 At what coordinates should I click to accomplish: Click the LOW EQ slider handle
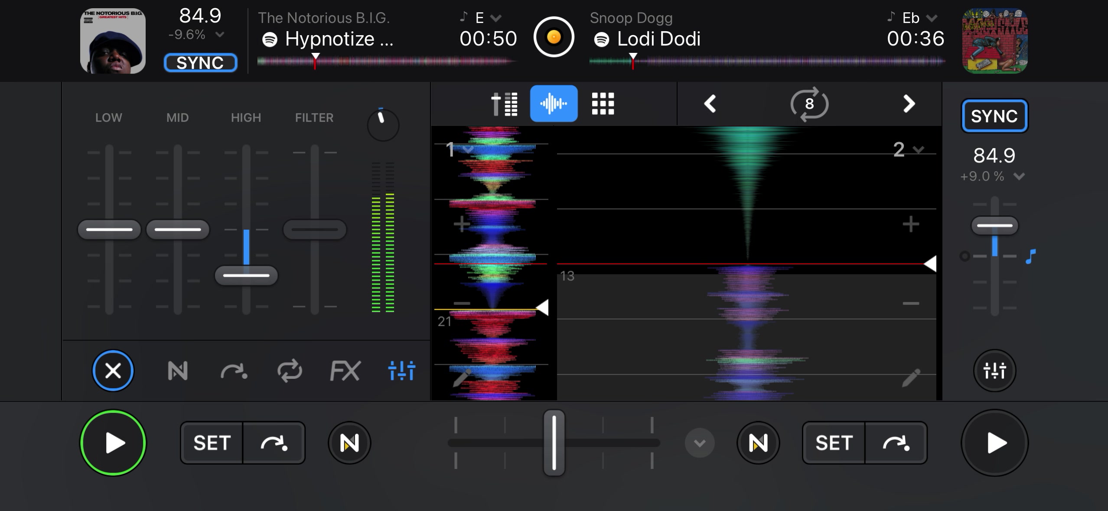[109, 229]
